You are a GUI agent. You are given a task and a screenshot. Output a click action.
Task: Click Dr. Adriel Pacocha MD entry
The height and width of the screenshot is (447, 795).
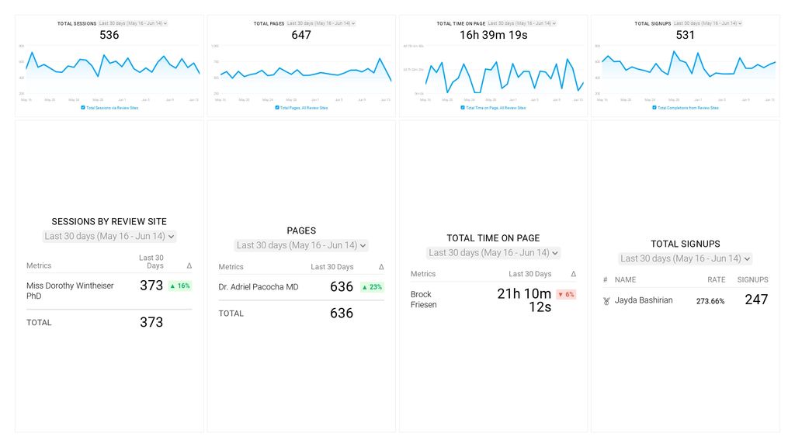pyautogui.click(x=259, y=287)
